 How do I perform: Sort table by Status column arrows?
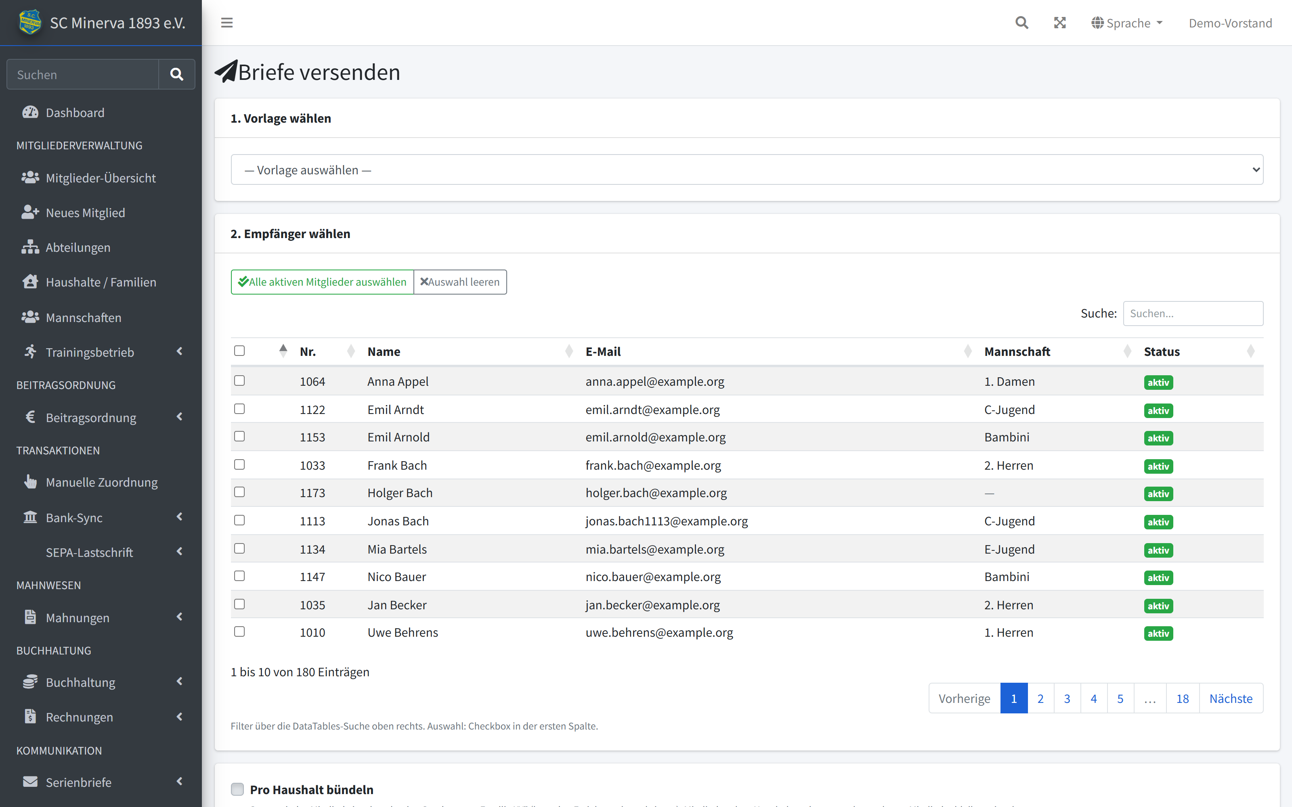pyautogui.click(x=1250, y=351)
